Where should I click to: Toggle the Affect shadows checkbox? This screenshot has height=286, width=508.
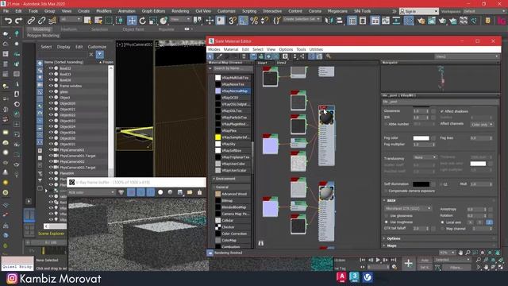coord(442,111)
